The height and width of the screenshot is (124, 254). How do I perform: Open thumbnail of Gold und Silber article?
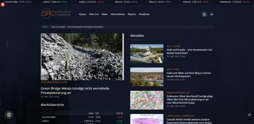(x=147, y=77)
